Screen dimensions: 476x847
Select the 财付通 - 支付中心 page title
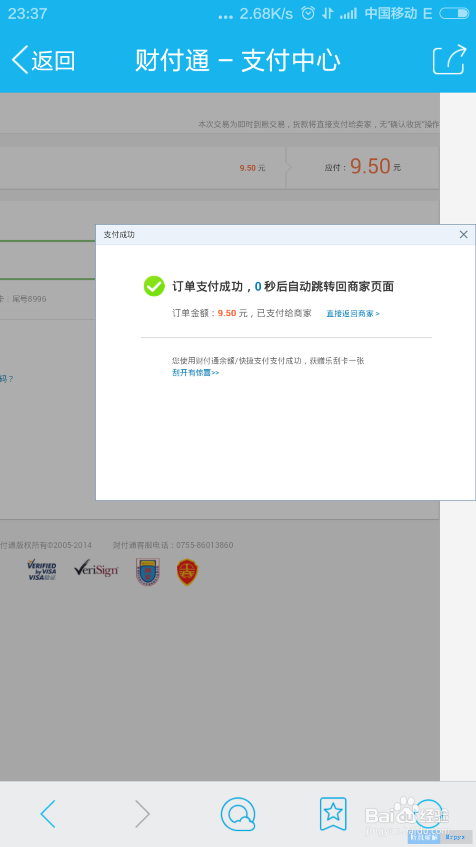(x=238, y=60)
